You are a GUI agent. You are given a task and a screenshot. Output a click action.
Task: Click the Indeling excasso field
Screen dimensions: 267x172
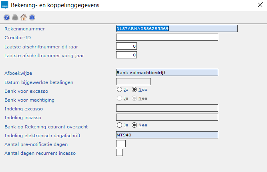[167, 108]
